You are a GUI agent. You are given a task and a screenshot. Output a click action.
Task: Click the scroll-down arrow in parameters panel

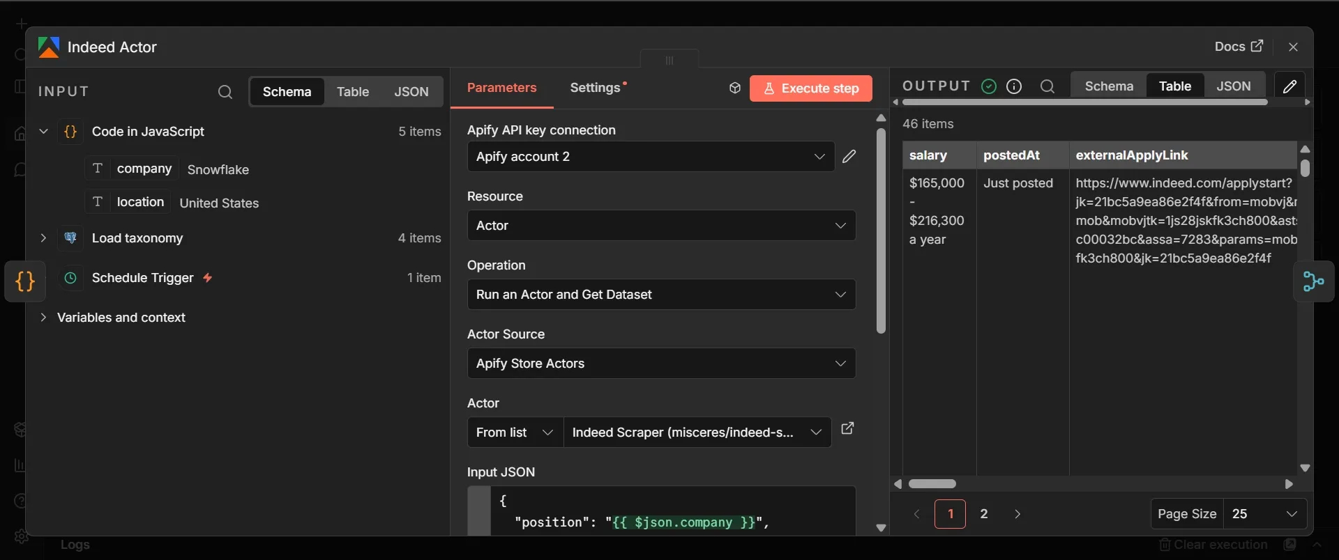[x=881, y=528]
